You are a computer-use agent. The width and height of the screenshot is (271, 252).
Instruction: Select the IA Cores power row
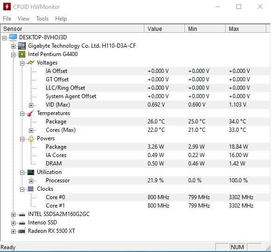(157, 155)
